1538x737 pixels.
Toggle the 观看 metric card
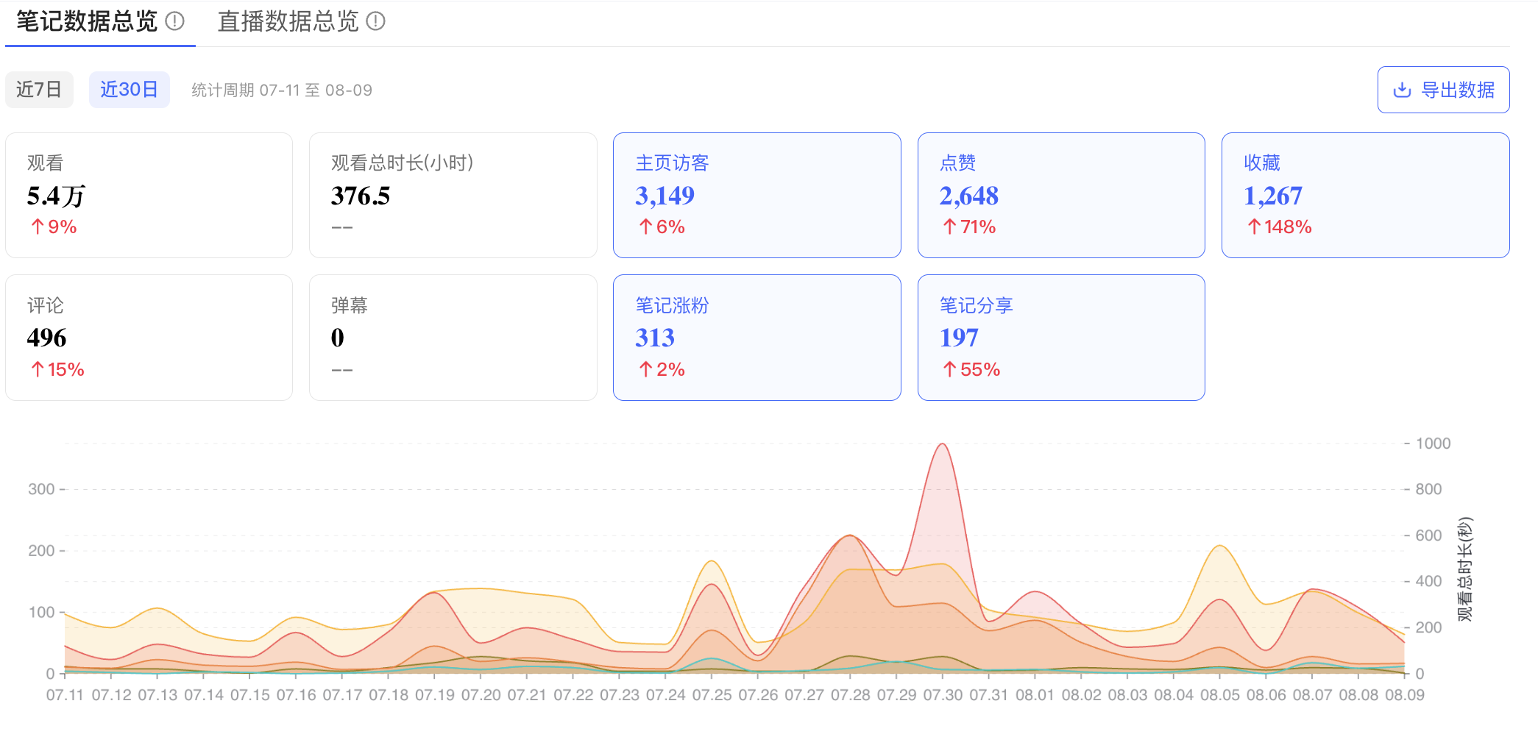click(149, 195)
